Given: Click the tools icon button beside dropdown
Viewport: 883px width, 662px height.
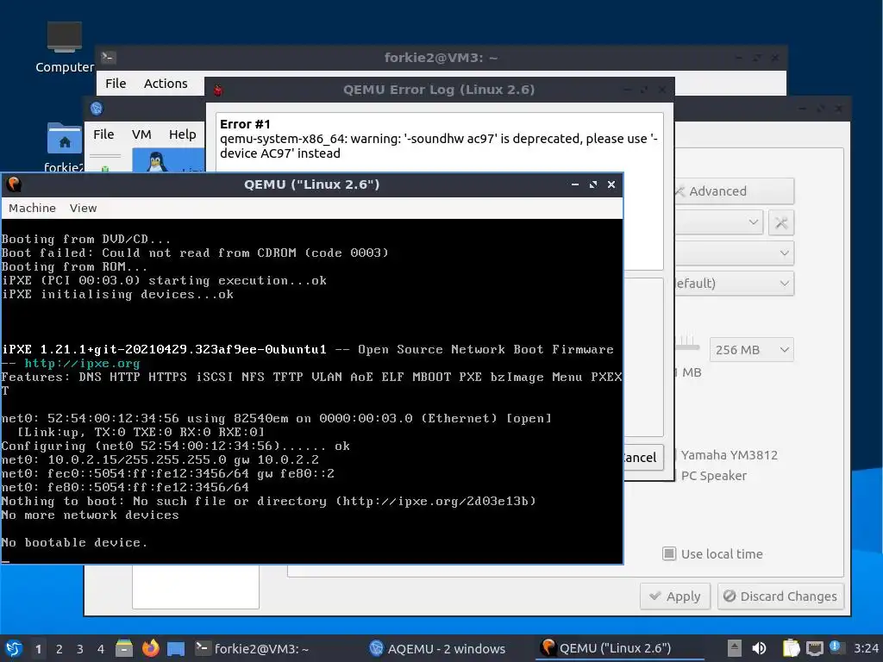Looking at the screenshot, I should click(781, 223).
